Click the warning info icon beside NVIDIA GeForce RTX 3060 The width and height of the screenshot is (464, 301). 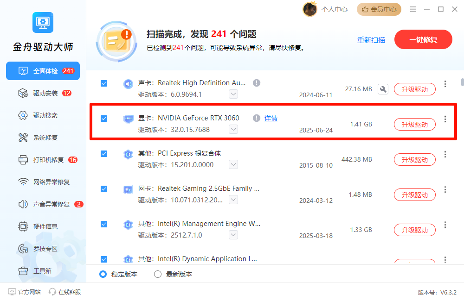pos(257,118)
